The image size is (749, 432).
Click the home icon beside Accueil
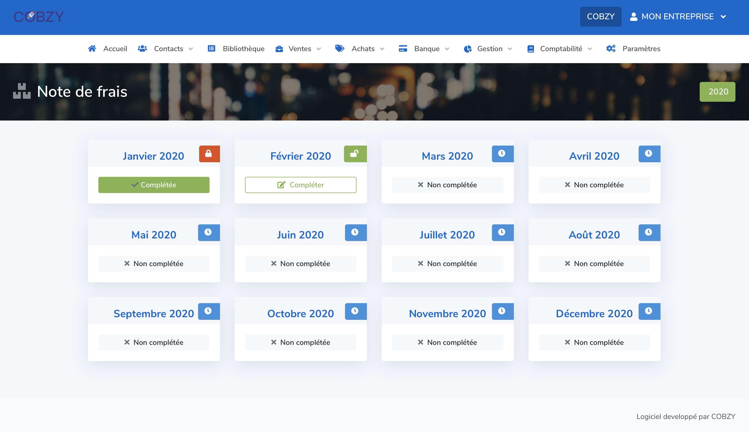point(92,48)
